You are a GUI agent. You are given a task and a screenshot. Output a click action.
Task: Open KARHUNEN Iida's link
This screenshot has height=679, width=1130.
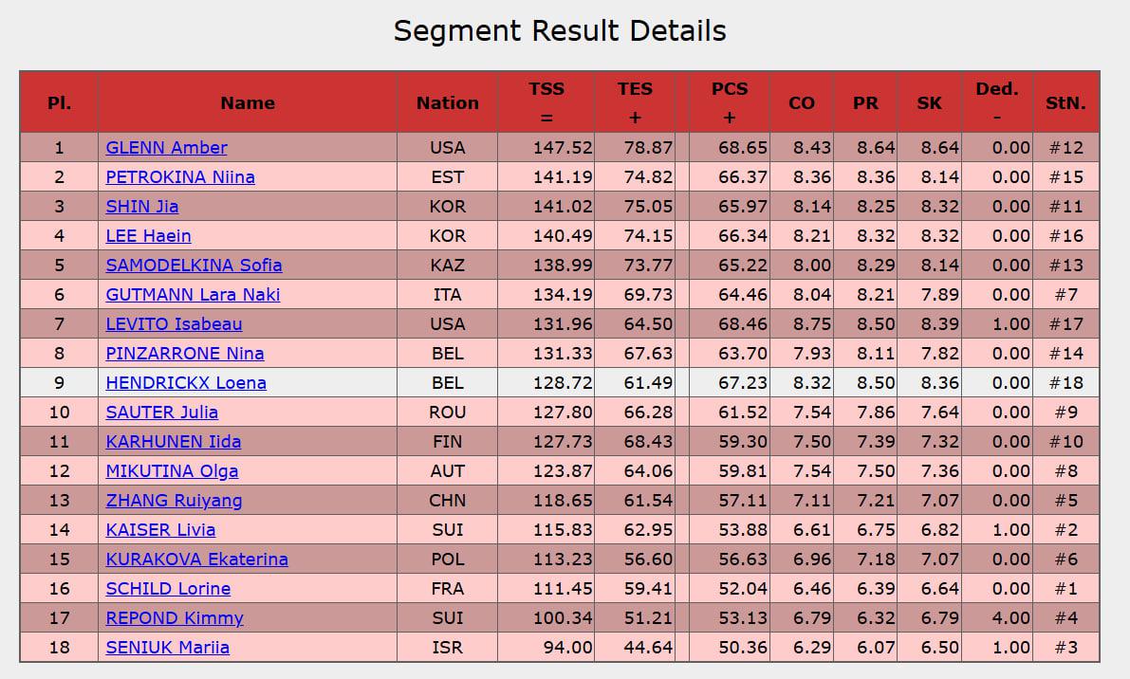point(173,442)
